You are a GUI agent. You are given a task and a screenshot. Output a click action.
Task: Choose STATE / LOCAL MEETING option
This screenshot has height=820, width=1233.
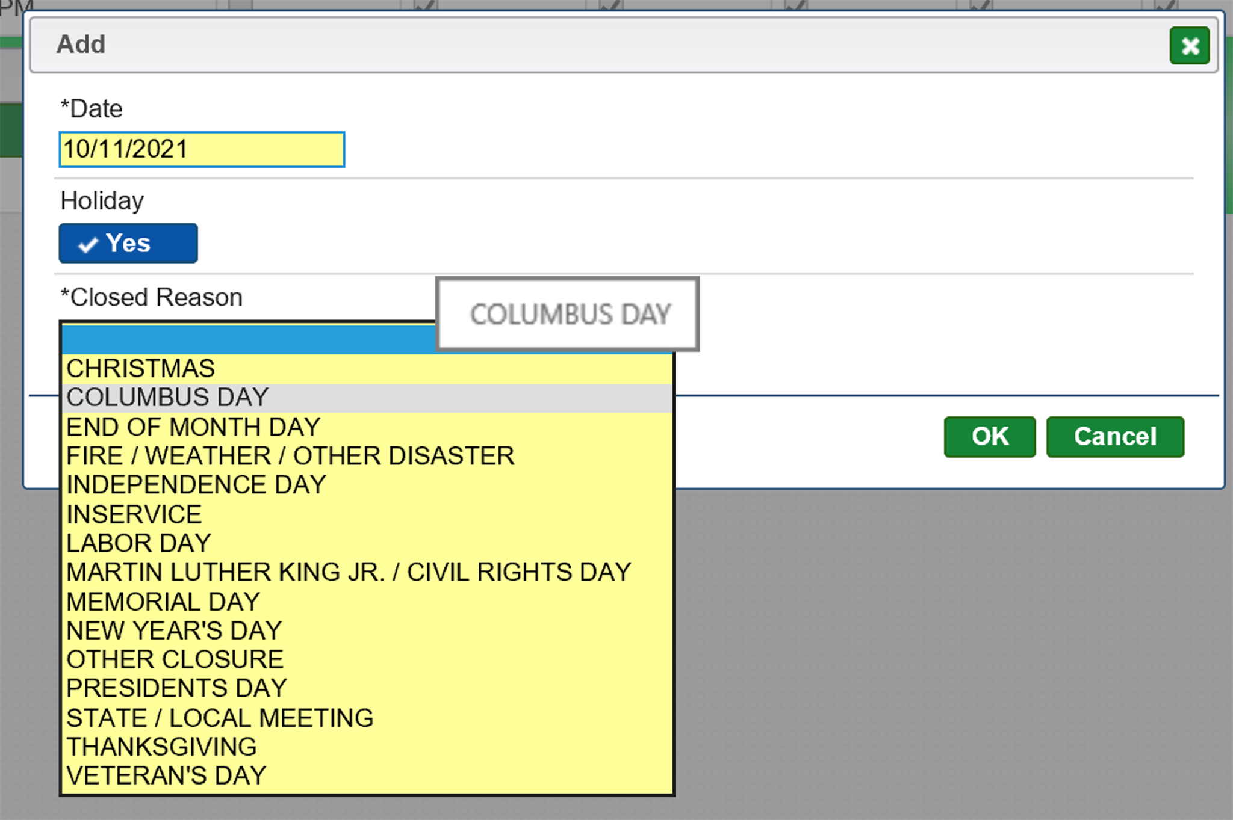[x=220, y=718]
